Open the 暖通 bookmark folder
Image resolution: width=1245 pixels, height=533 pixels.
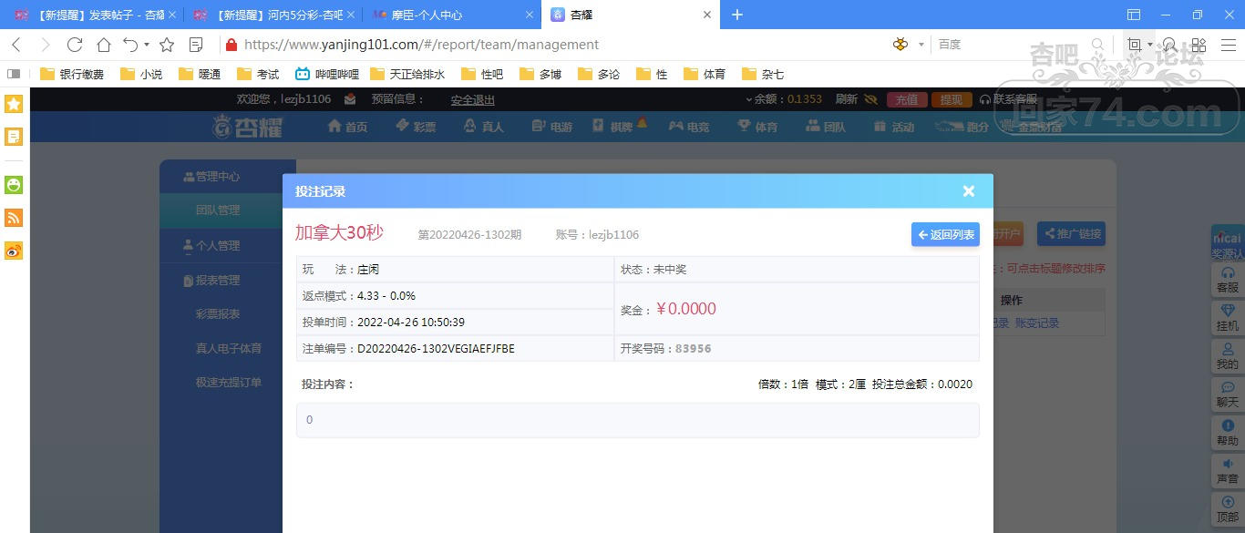200,75
